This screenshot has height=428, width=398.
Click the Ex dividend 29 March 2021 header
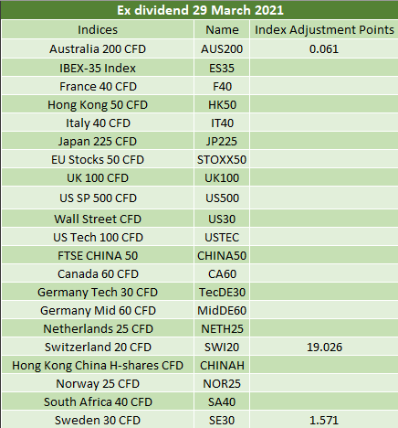(200, 10)
